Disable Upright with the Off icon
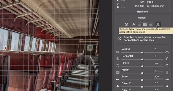This screenshot has height=91, width=173. (126, 24)
